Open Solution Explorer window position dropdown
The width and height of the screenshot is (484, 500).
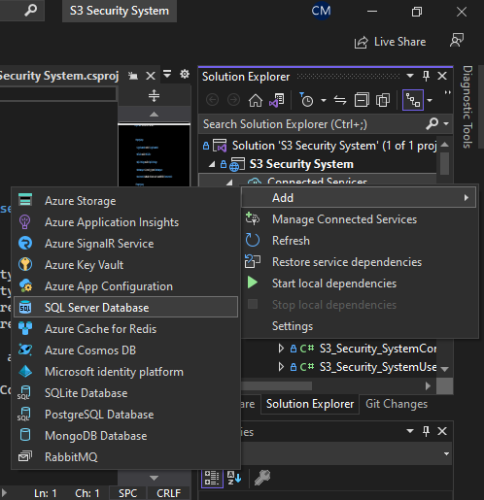410,76
